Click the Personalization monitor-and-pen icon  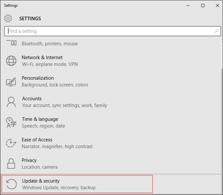click(x=11, y=82)
